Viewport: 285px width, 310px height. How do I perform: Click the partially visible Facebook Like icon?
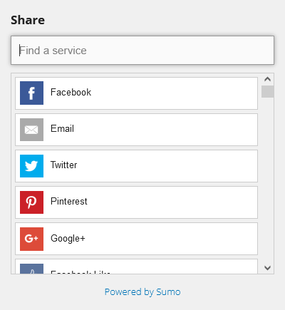[x=31, y=269]
